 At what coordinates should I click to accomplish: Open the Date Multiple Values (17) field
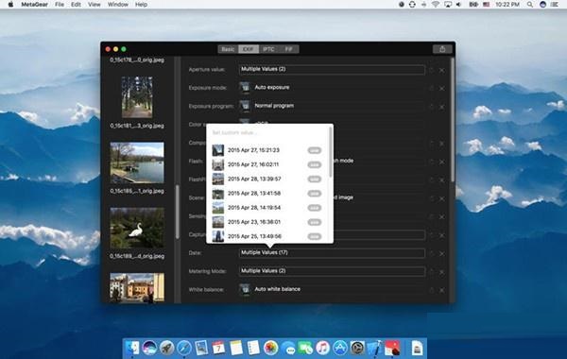tap(332, 252)
